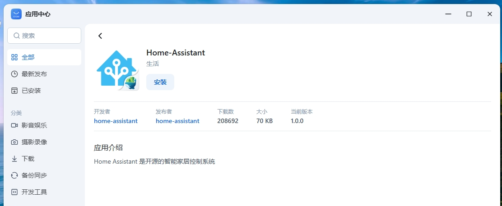The width and height of the screenshot is (502, 206).
Task: Browse the 摄影录像 category
Action: tap(44, 142)
